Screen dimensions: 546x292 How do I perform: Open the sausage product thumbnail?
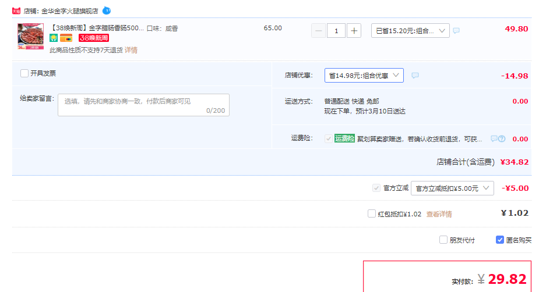point(31,37)
